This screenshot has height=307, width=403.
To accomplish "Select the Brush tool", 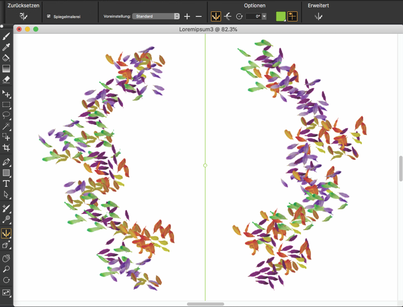I will pyautogui.click(x=6, y=36).
